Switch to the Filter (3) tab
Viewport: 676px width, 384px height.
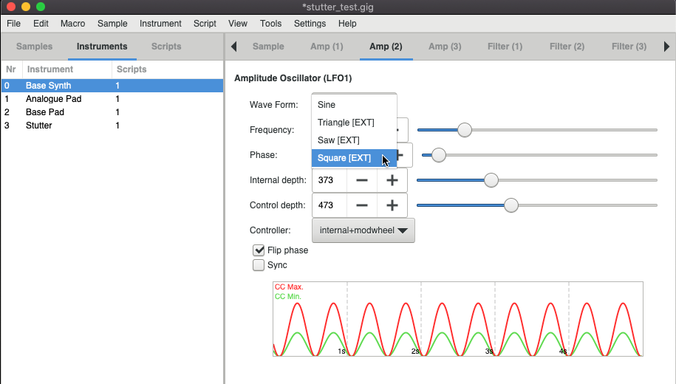click(629, 47)
